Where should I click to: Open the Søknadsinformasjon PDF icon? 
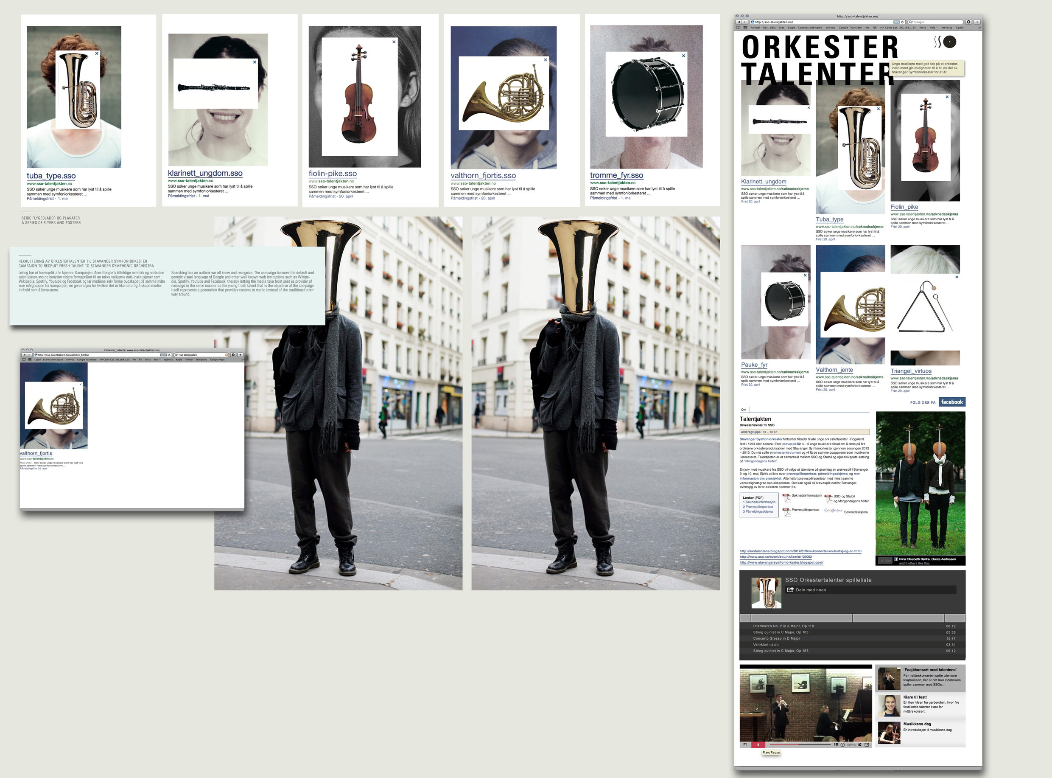click(x=787, y=498)
